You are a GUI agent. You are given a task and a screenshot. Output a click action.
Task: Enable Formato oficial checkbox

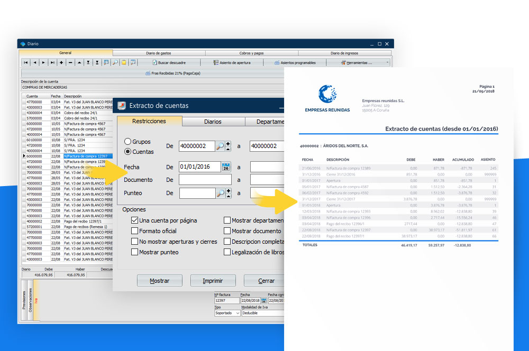coord(135,231)
